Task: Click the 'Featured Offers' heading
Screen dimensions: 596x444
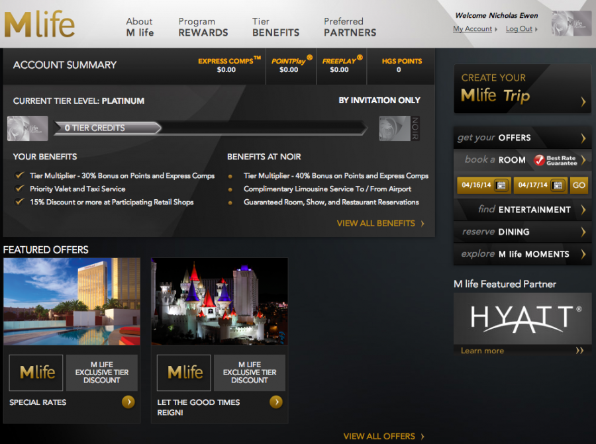Action: tap(46, 250)
